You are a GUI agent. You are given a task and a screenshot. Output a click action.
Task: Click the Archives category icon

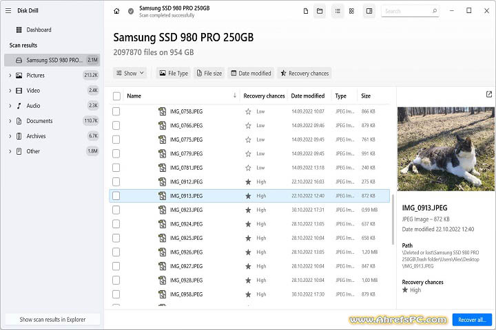coord(19,136)
